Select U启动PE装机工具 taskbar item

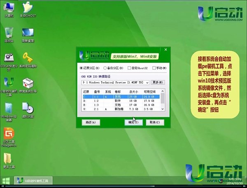(33, 181)
